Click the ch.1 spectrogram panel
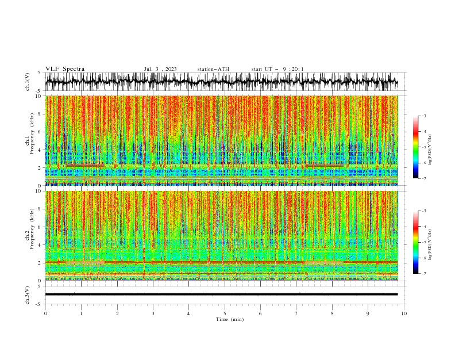Image resolution: width=455 pixels, height=352 pixels. click(x=221, y=140)
